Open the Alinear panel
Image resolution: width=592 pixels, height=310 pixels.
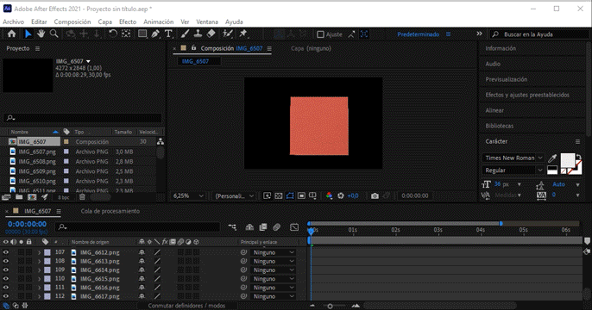click(x=494, y=110)
